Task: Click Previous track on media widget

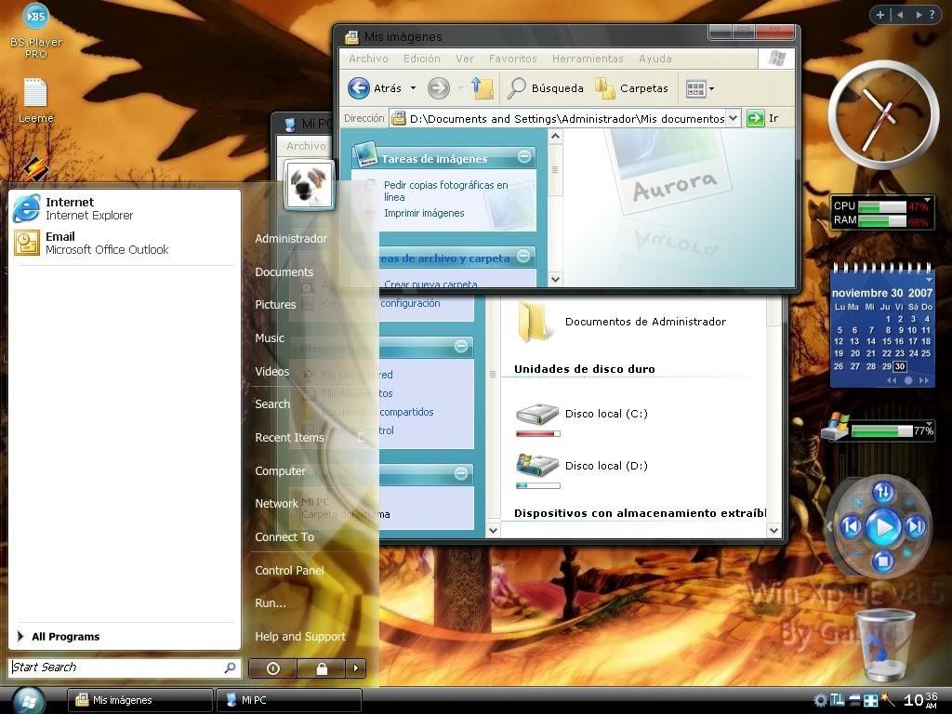Action: click(851, 526)
